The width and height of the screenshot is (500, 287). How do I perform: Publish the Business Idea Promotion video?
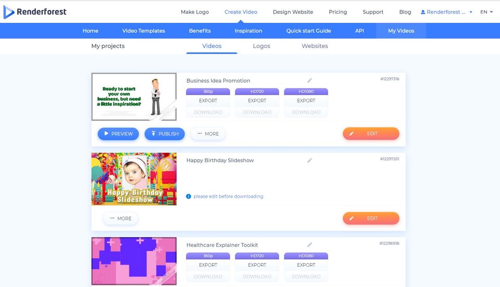(165, 134)
